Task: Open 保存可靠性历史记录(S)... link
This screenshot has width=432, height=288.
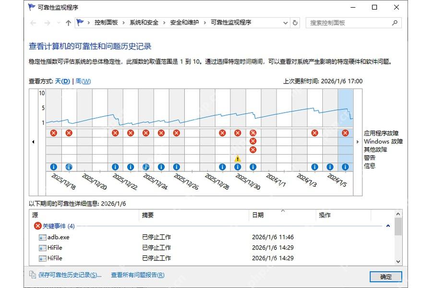Action: 70,275
